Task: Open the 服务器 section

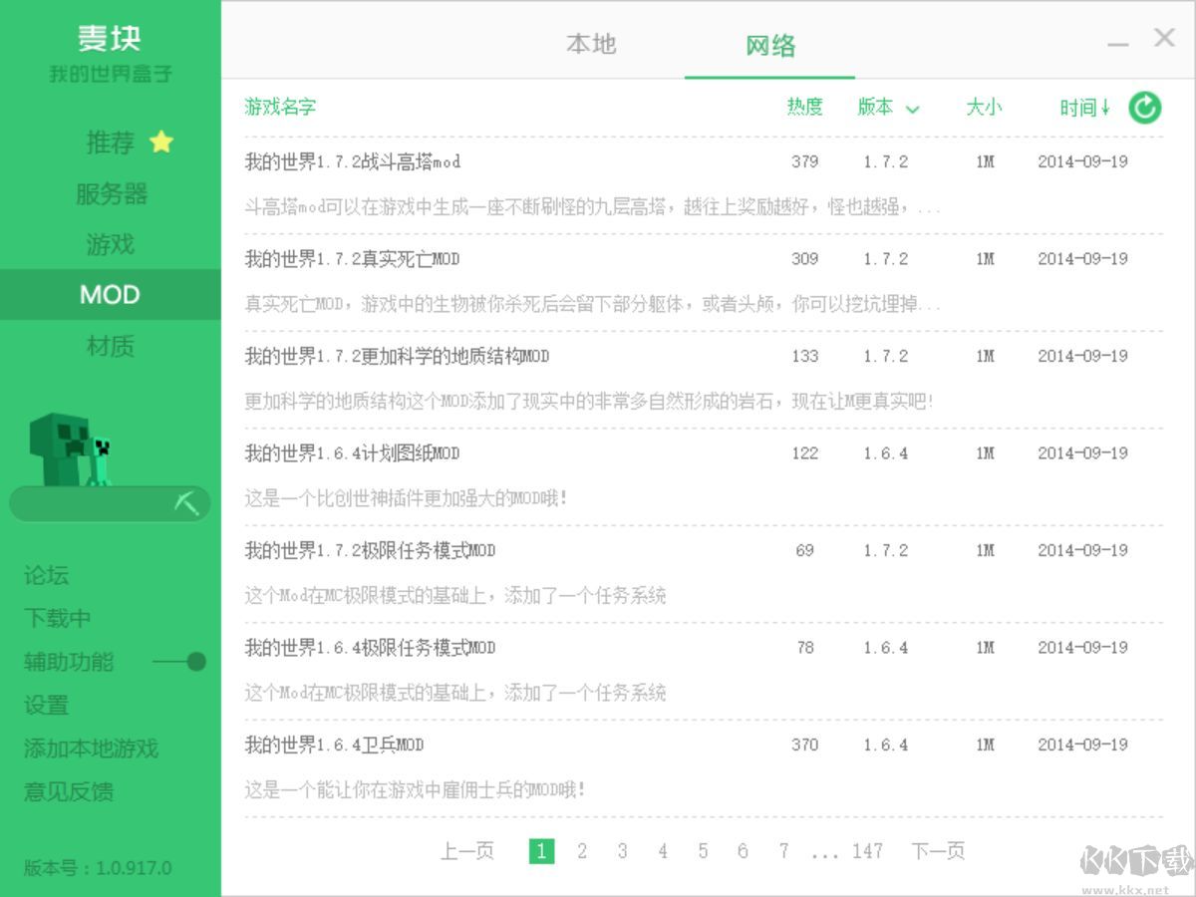Action: (110, 194)
